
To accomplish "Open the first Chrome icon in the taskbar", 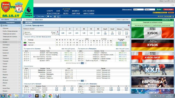I will 10,96.
